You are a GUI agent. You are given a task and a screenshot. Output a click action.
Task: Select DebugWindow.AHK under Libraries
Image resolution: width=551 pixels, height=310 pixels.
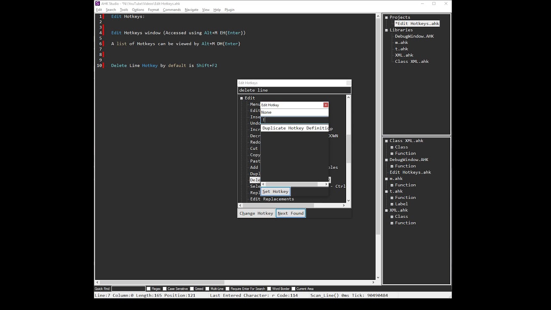pyautogui.click(x=414, y=36)
